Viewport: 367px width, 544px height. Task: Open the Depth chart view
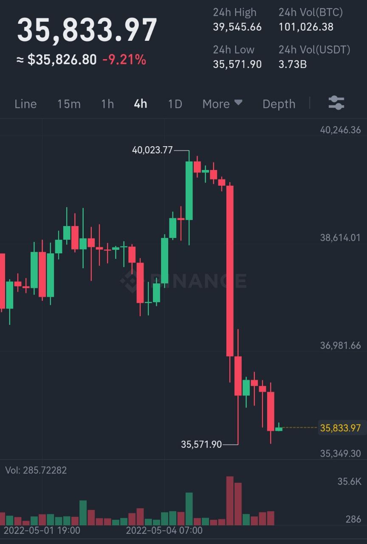[279, 104]
